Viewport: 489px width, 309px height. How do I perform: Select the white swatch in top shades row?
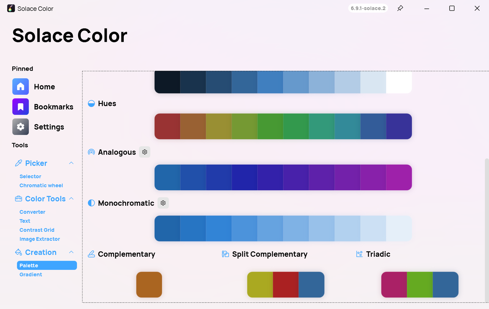[399, 82]
